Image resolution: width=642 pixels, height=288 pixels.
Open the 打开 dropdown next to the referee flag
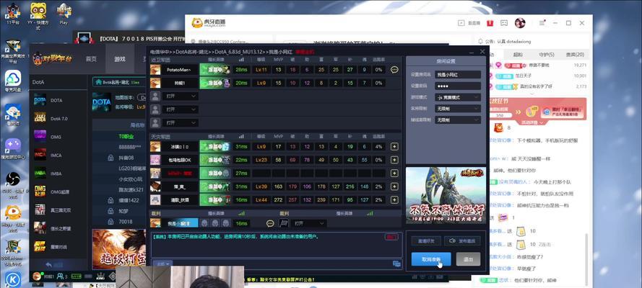point(308,223)
